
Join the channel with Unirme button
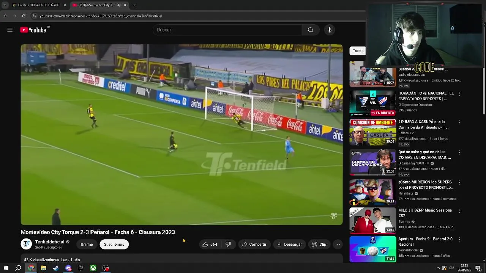(87, 244)
